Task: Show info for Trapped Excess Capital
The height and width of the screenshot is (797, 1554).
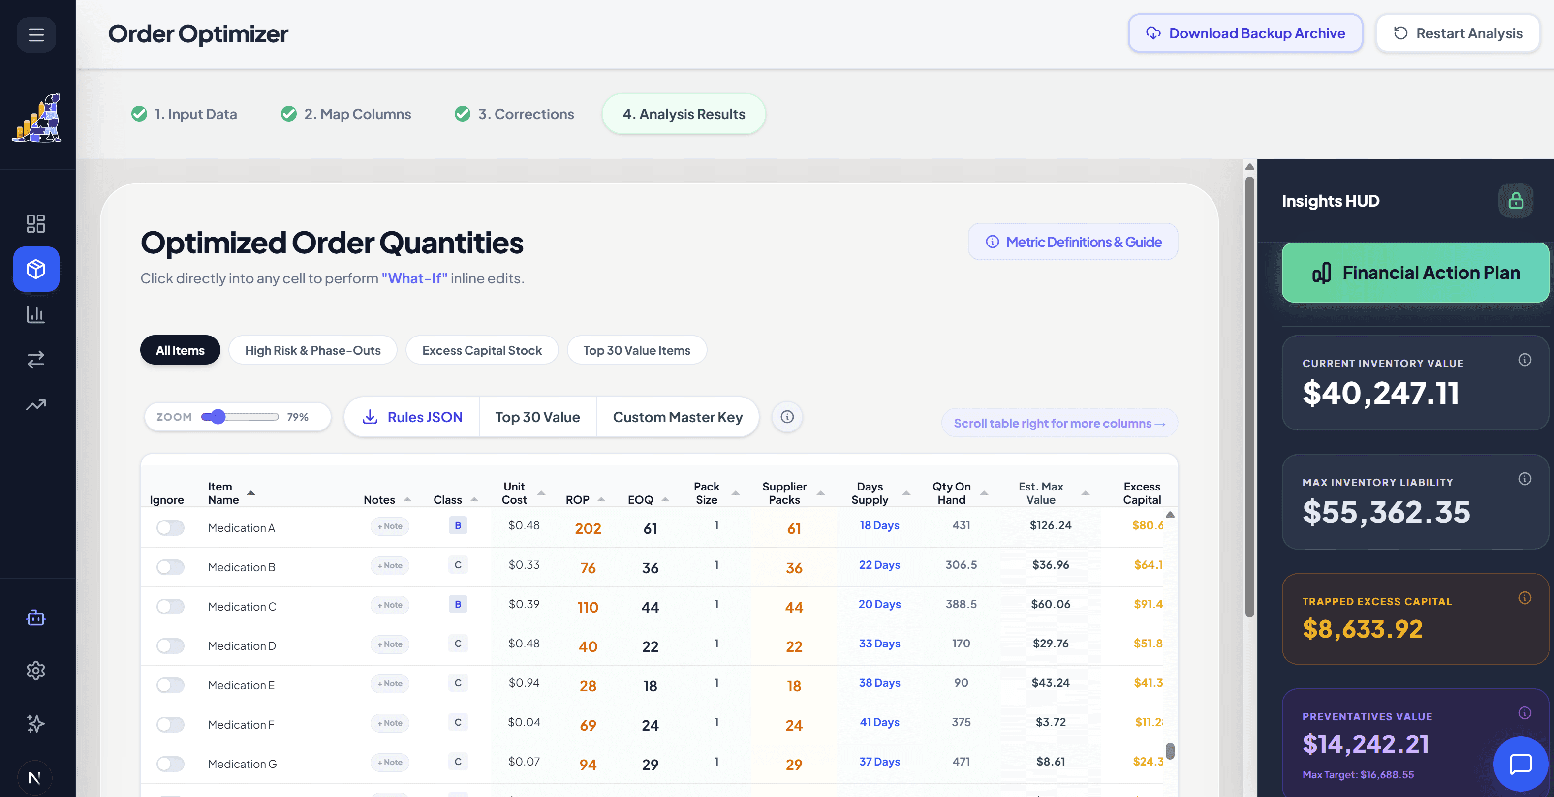Action: click(x=1524, y=598)
